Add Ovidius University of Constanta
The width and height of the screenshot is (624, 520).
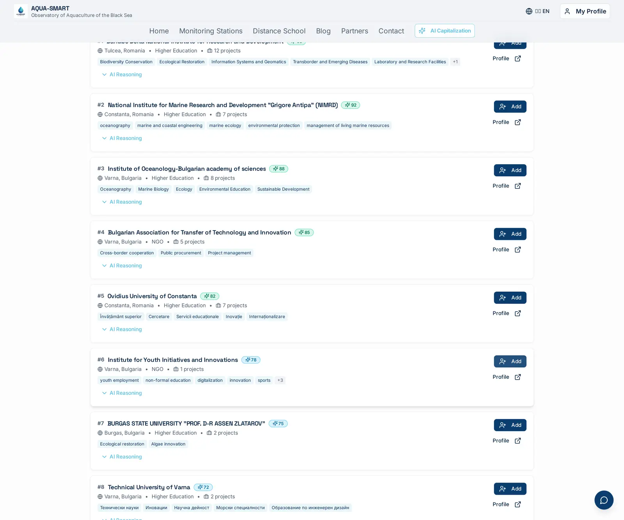click(510, 298)
